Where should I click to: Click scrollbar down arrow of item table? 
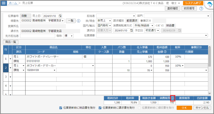tap(210, 93)
